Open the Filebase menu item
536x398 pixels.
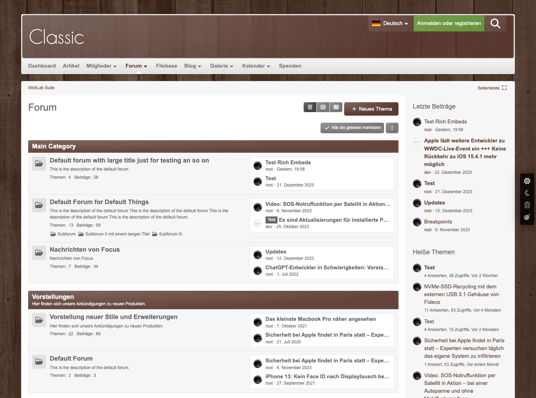tap(166, 66)
